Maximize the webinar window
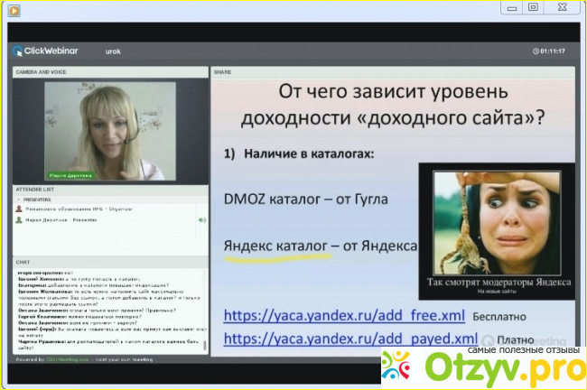The width and height of the screenshot is (587, 390). 533,7
